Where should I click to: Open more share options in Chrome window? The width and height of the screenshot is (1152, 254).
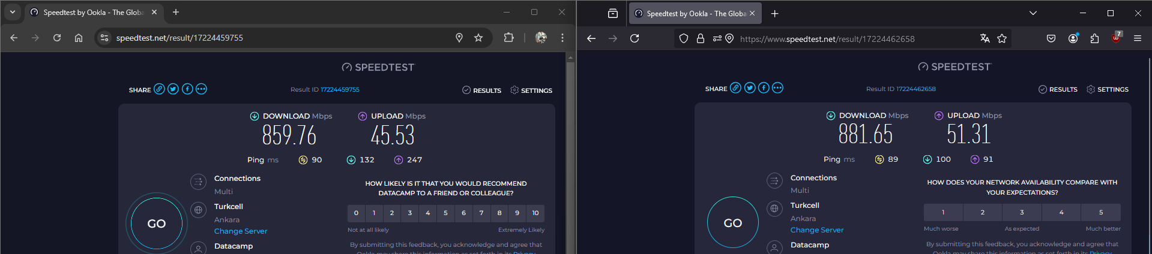(x=201, y=89)
